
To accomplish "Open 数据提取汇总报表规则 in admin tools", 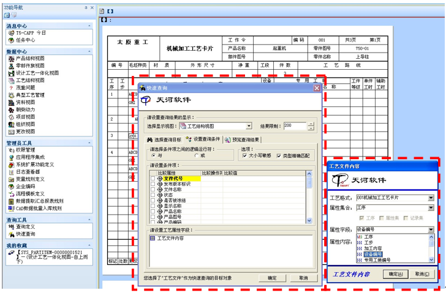I will click(x=36, y=201).
